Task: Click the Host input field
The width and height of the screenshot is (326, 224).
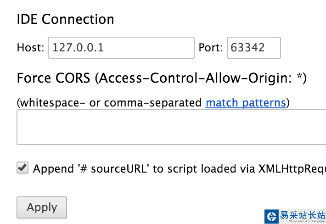Action: tap(121, 48)
